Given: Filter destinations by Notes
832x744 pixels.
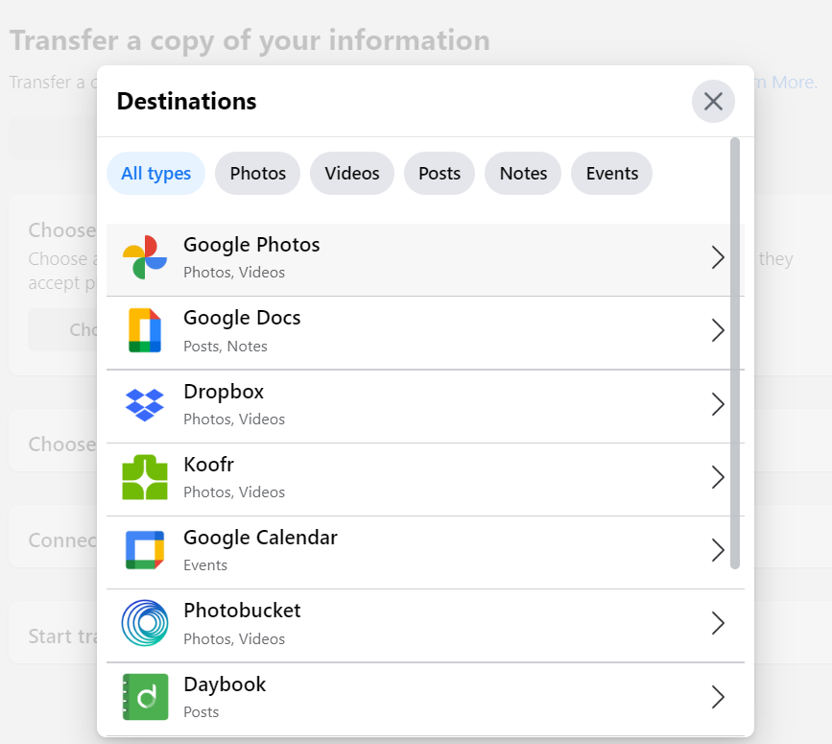Looking at the screenshot, I should click(523, 174).
